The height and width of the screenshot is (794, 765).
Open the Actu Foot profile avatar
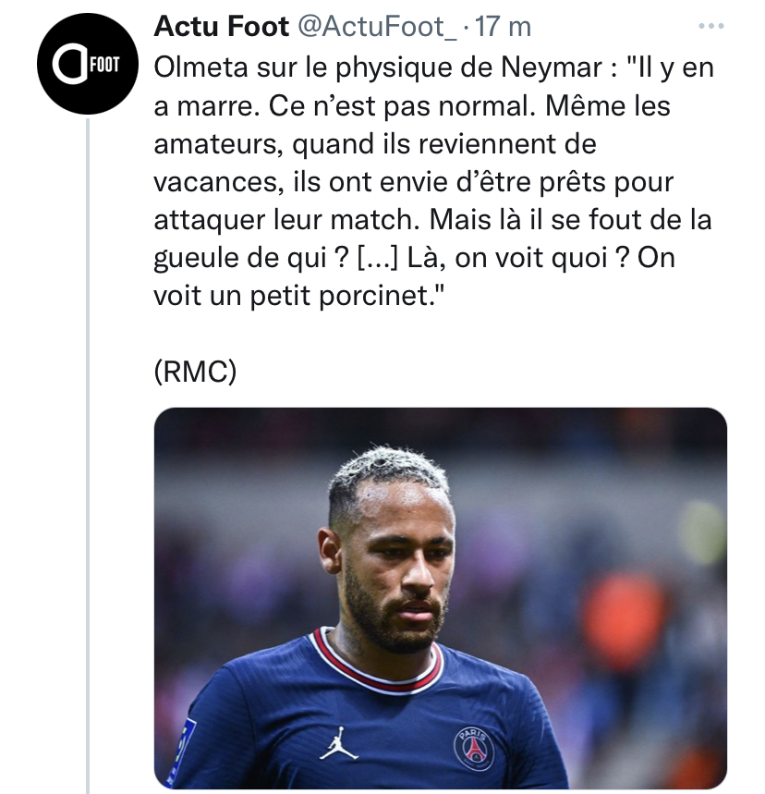click(x=88, y=64)
